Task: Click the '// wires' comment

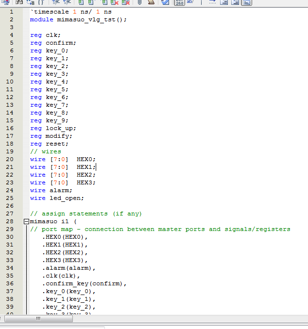Action: 46,151
